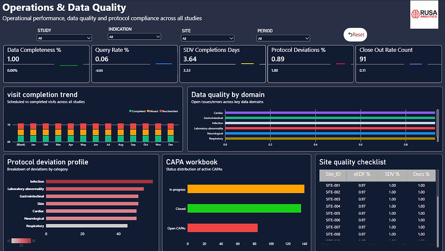
Task: Open the INDICATION filter dropdown
Action: 134,37
